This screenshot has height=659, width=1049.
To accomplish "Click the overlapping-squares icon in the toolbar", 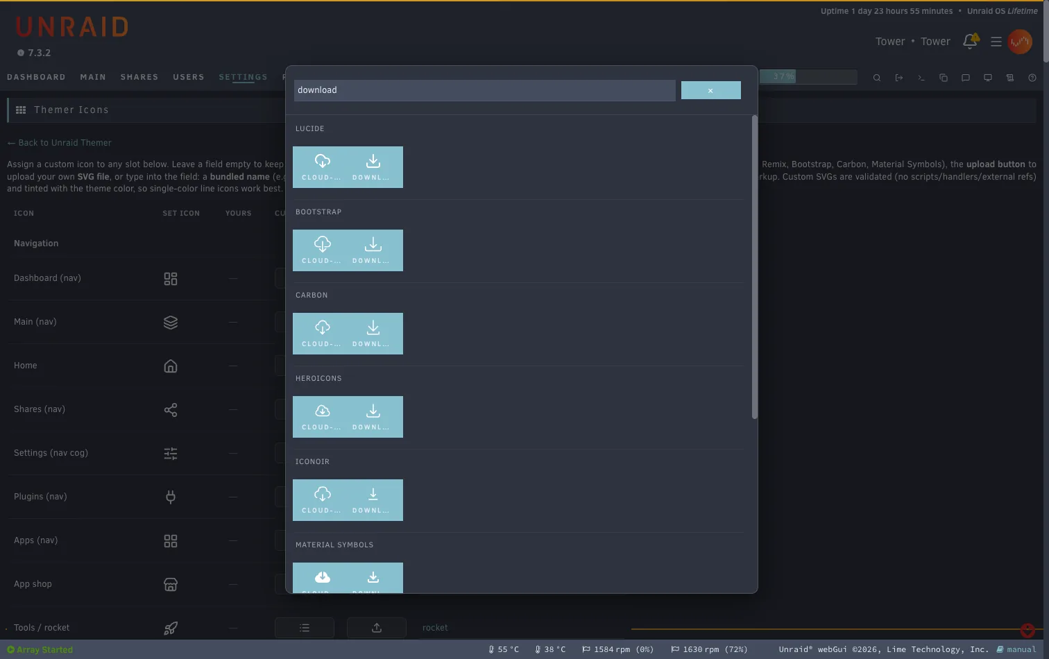I will click(944, 78).
